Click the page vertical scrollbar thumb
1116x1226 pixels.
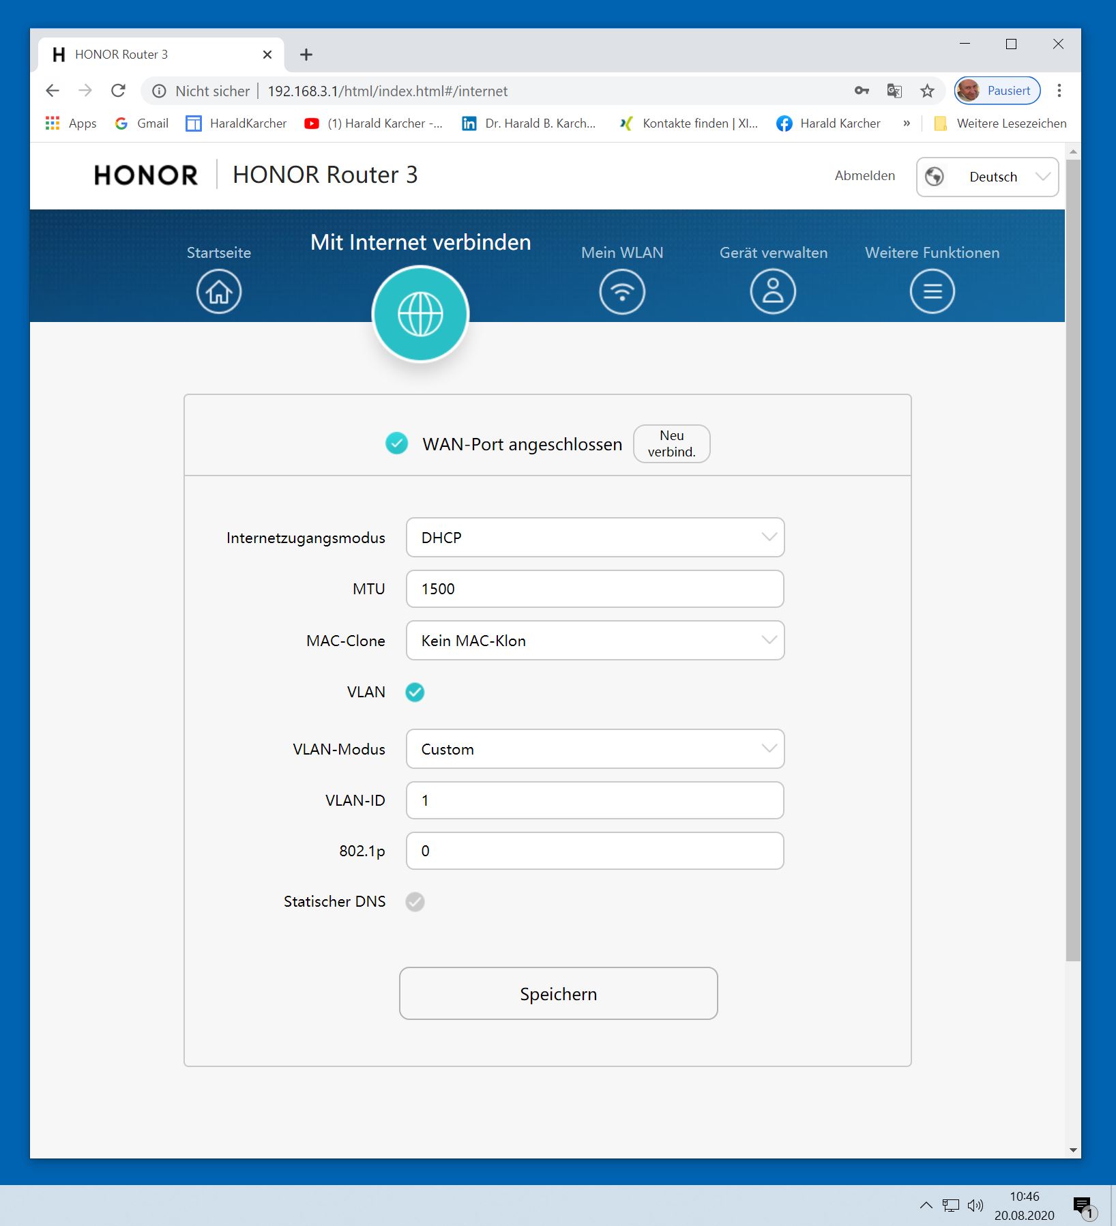point(1073,559)
